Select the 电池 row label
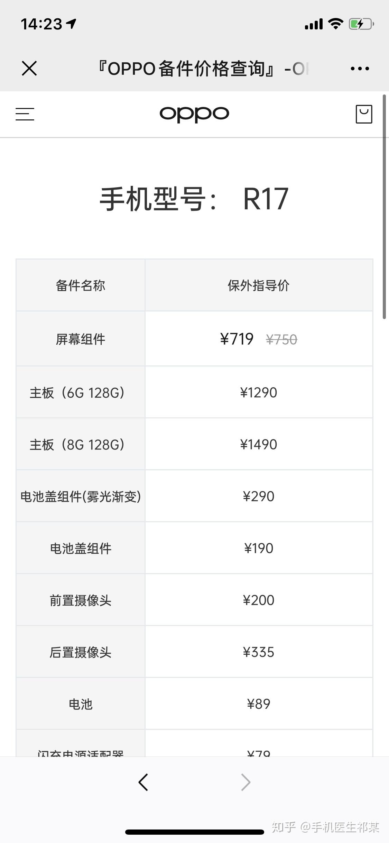This screenshot has width=389, height=843. click(x=80, y=704)
